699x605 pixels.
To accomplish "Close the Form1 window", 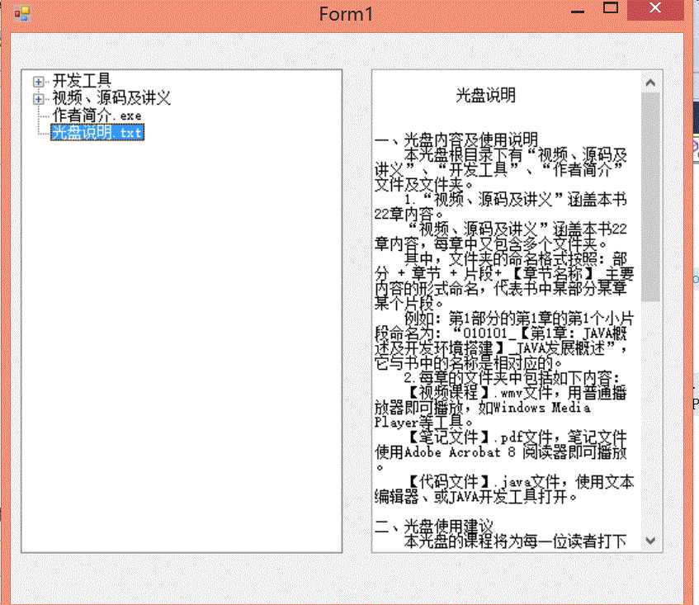I will [655, 8].
